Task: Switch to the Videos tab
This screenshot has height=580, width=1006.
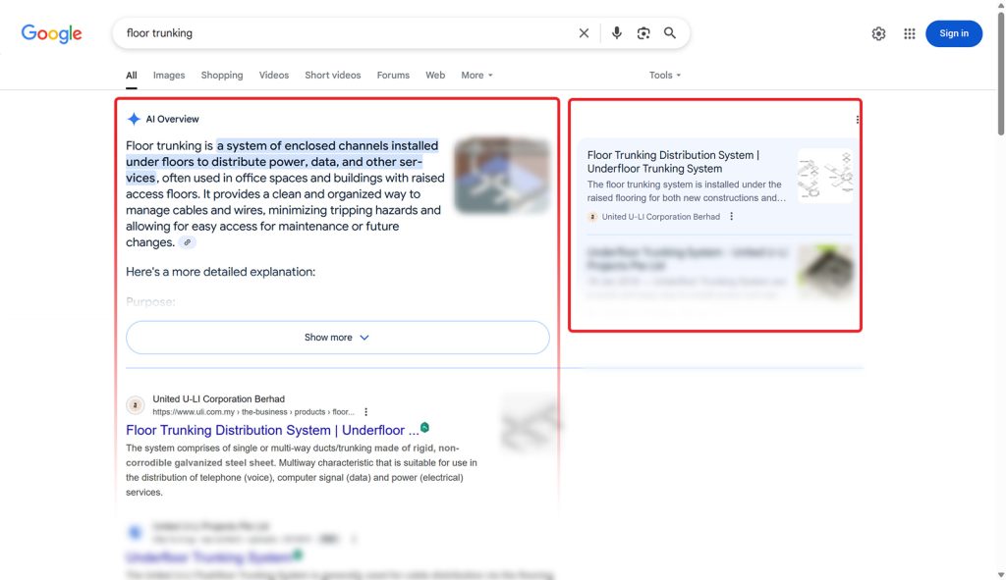Action: tap(274, 76)
